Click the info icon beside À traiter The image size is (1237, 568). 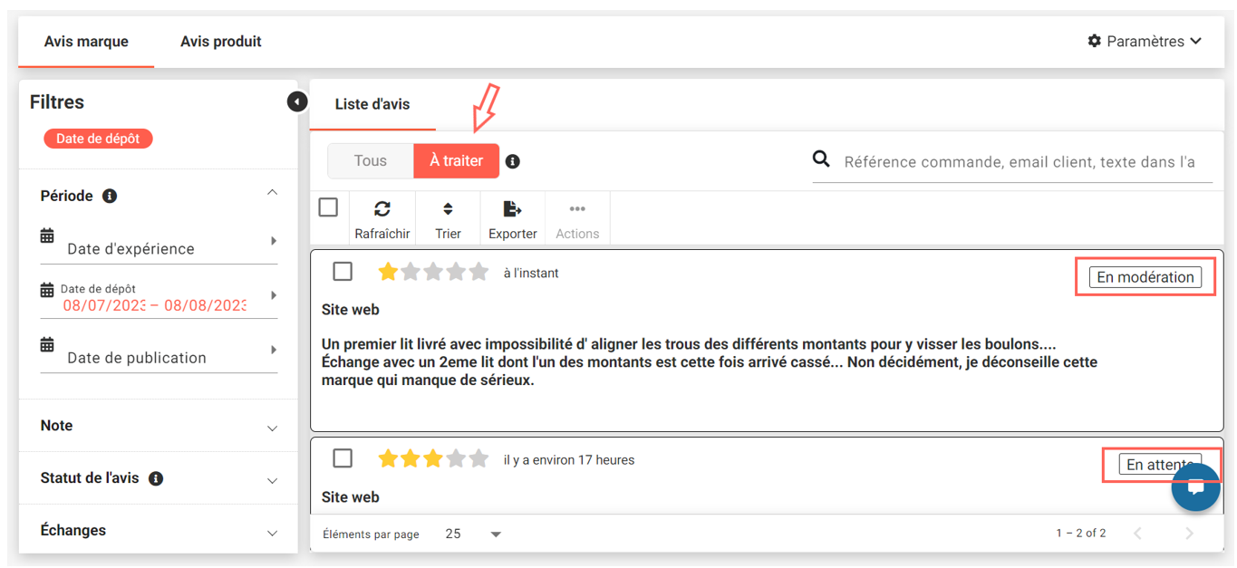pyautogui.click(x=513, y=161)
